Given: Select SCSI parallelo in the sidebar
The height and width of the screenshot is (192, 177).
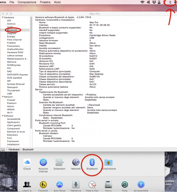Looking at the screenshot, I should pos(15,78).
